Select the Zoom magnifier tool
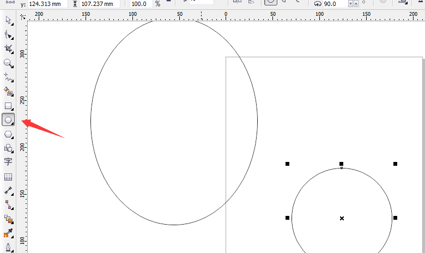Viewport: 425px width, 253px height. (8, 63)
